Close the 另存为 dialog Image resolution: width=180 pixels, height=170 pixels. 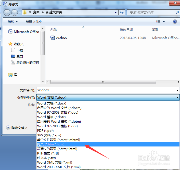(x=175, y=3)
